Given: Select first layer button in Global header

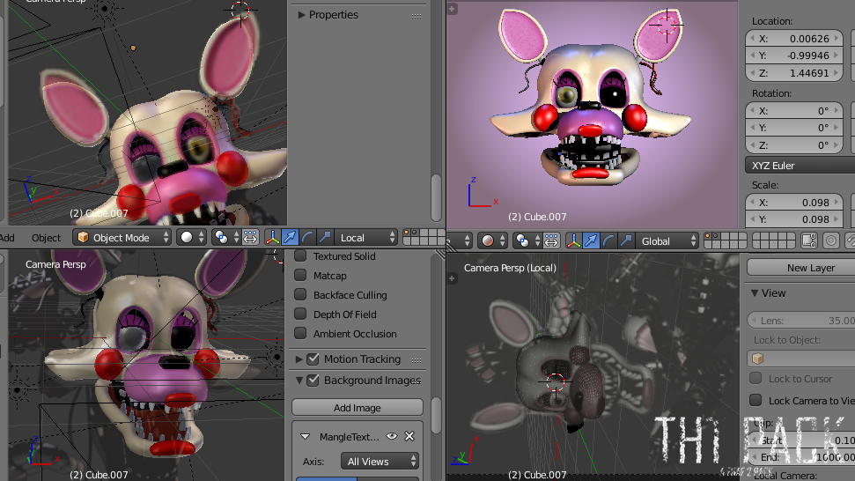Looking at the screenshot, I should click(708, 236).
